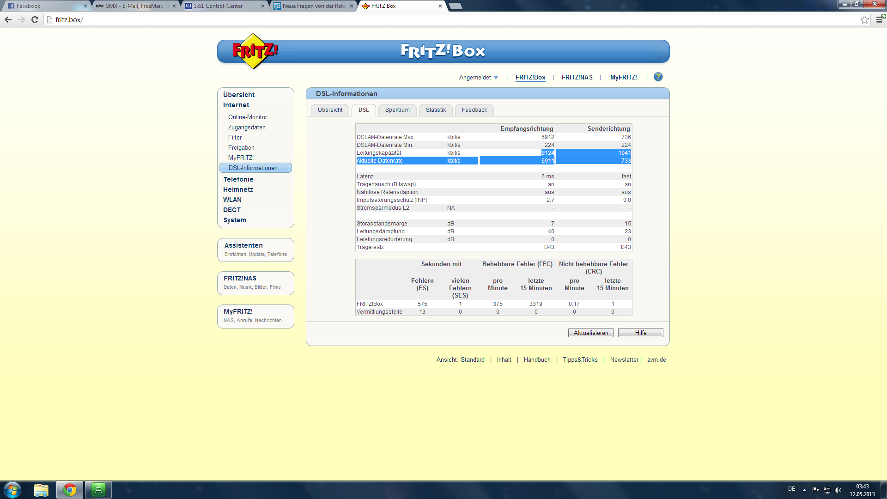Open DECT in the sidebar
Screen dimensions: 887x499
[232, 210]
